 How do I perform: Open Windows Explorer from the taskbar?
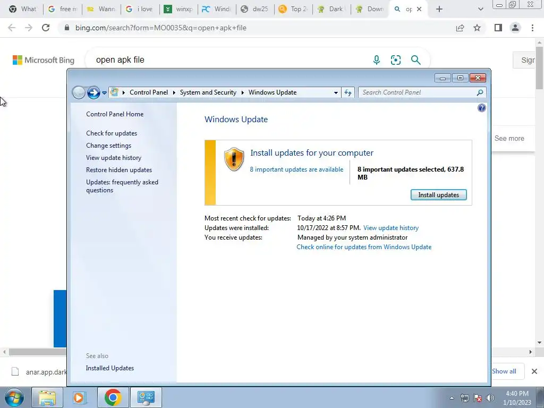coord(47,397)
